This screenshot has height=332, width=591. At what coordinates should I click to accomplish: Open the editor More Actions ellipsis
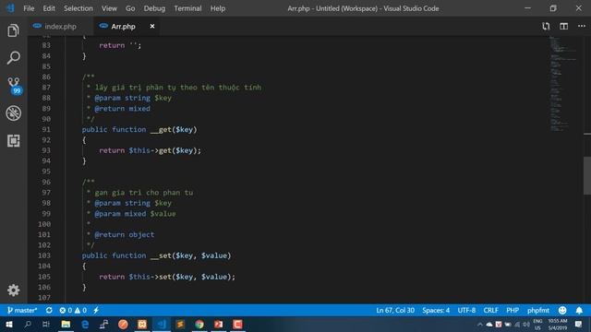[582, 27]
